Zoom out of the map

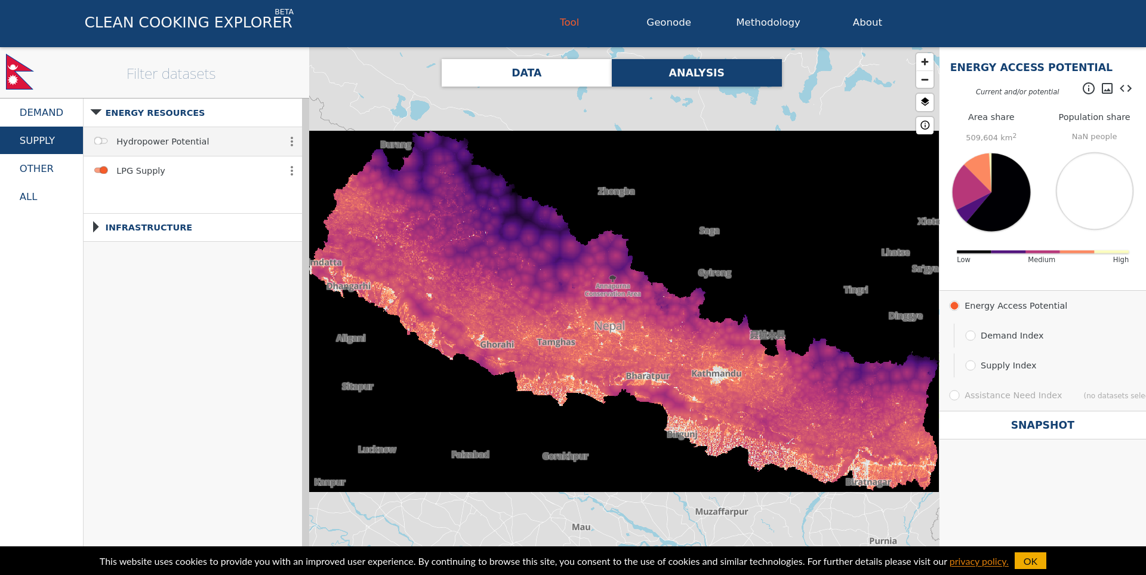coord(925,79)
